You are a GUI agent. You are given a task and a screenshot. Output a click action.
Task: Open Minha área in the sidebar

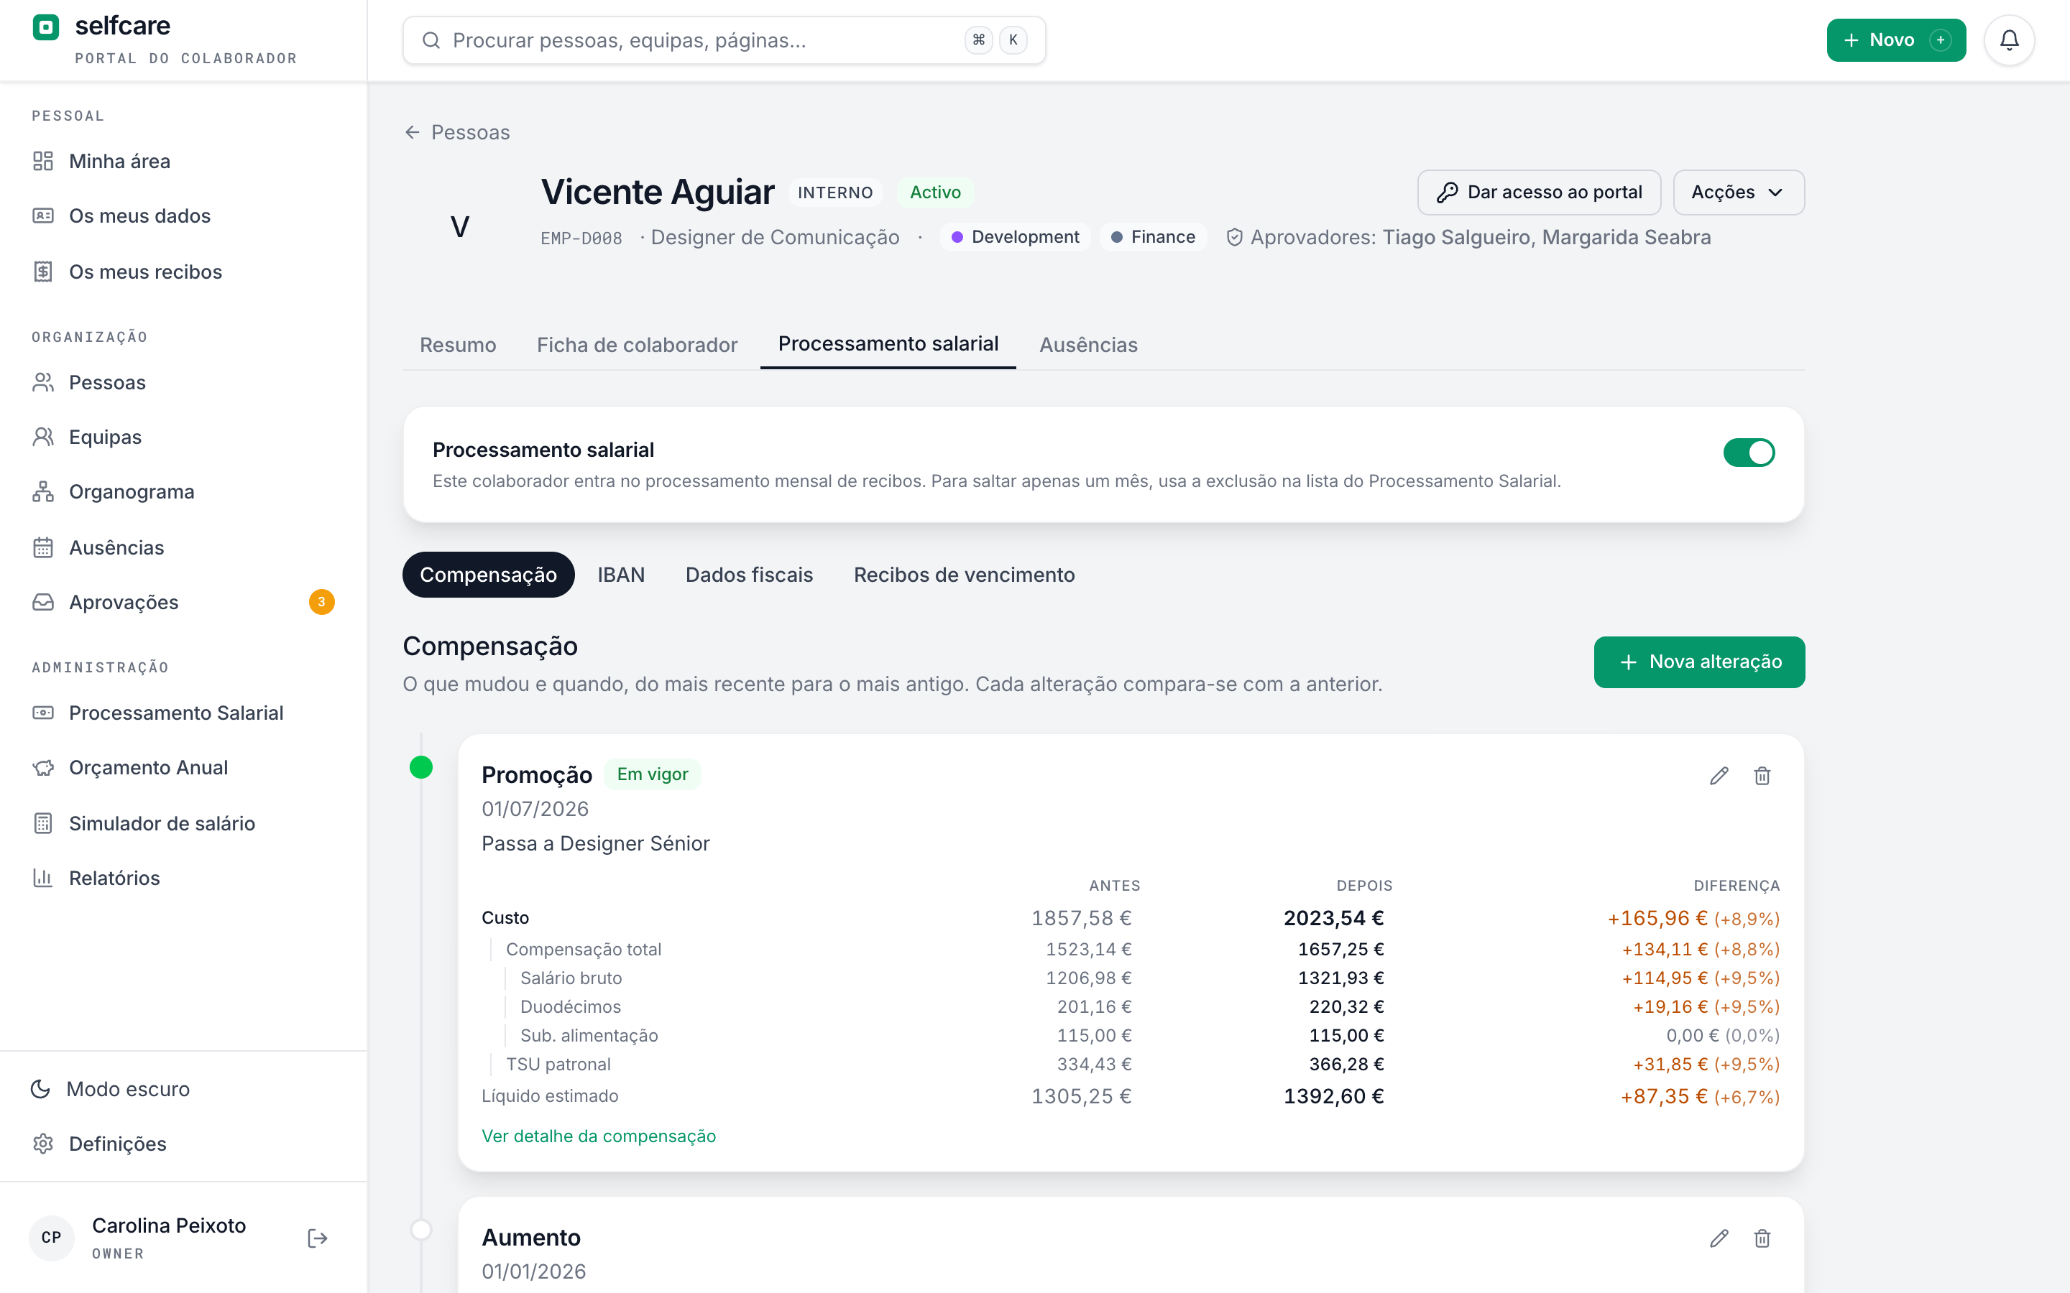tap(183, 161)
